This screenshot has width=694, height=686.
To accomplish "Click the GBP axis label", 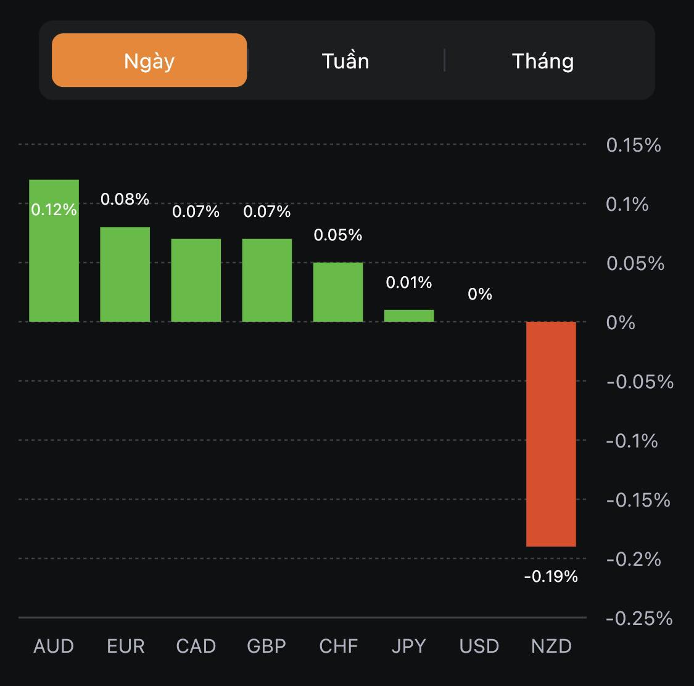I will point(266,646).
